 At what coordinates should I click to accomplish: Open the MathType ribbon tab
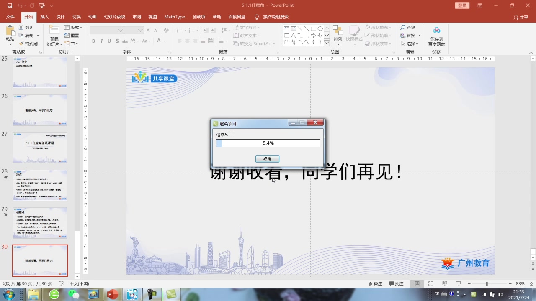[174, 17]
